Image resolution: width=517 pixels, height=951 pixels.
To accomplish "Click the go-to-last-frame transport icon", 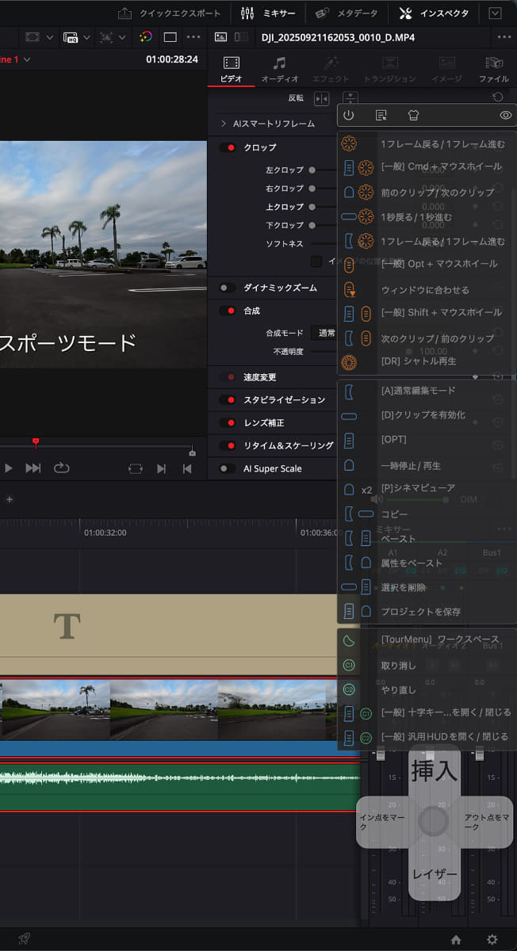I will (x=161, y=468).
